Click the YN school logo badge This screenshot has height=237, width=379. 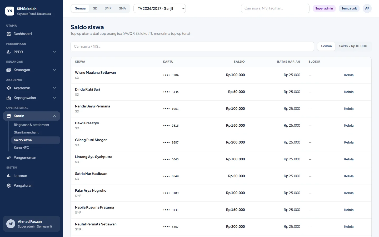point(10,11)
